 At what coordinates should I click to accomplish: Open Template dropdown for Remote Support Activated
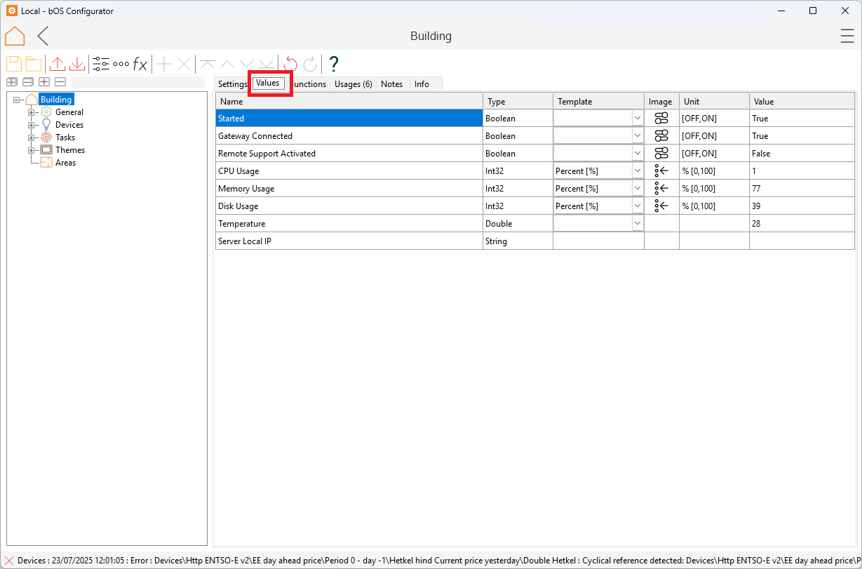coord(637,154)
